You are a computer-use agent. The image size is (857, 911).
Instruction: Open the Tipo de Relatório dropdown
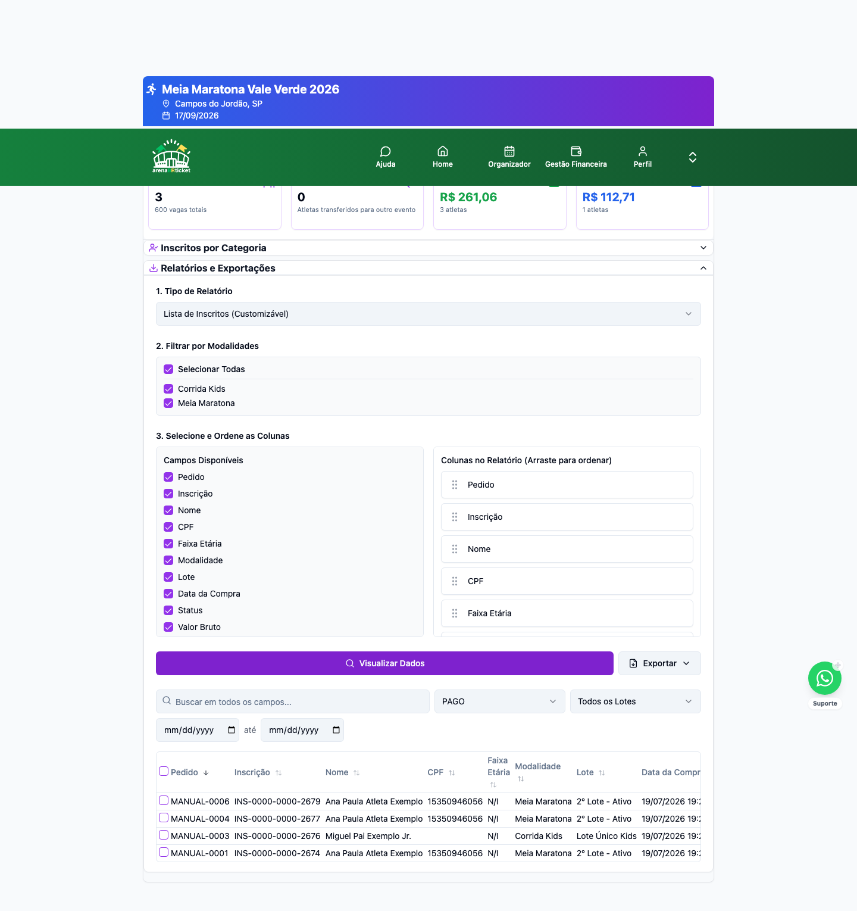point(428,314)
